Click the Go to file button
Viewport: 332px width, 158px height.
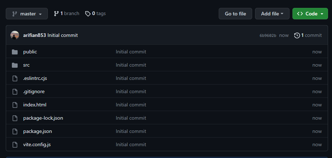tap(235, 14)
